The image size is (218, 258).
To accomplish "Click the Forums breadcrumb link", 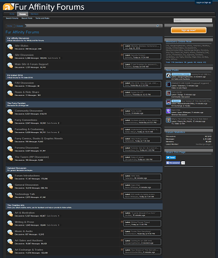I will (x=20, y=26).
